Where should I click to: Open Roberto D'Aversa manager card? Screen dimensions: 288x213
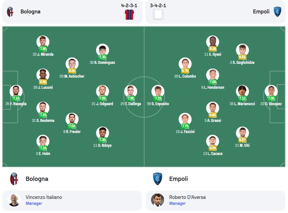[216, 201]
